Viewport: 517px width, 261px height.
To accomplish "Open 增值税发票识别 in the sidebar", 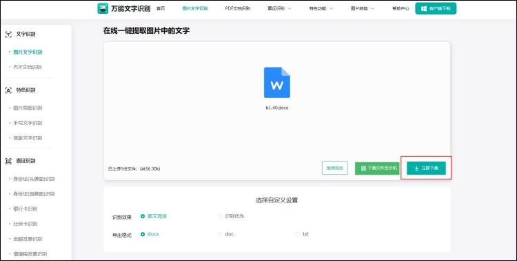I will pyautogui.click(x=30, y=254).
